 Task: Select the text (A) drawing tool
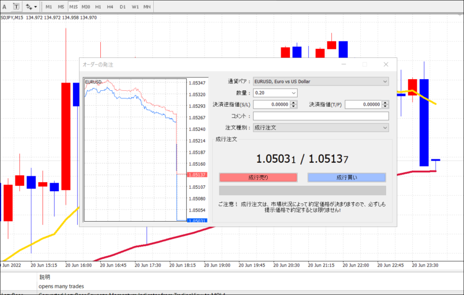point(5,6)
